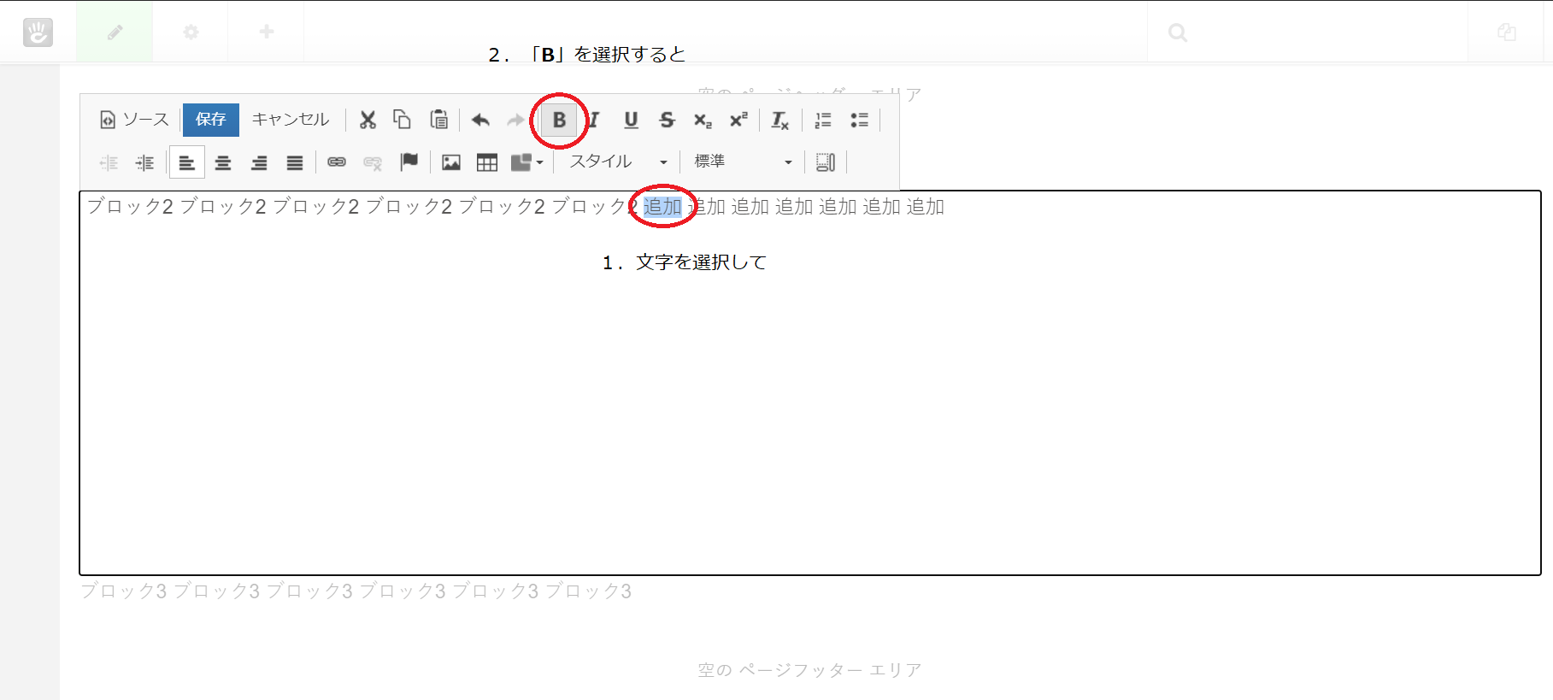This screenshot has height=700, width=1553.
Task: Click the キャンセル cancel button
Action: tap(291, 120)
